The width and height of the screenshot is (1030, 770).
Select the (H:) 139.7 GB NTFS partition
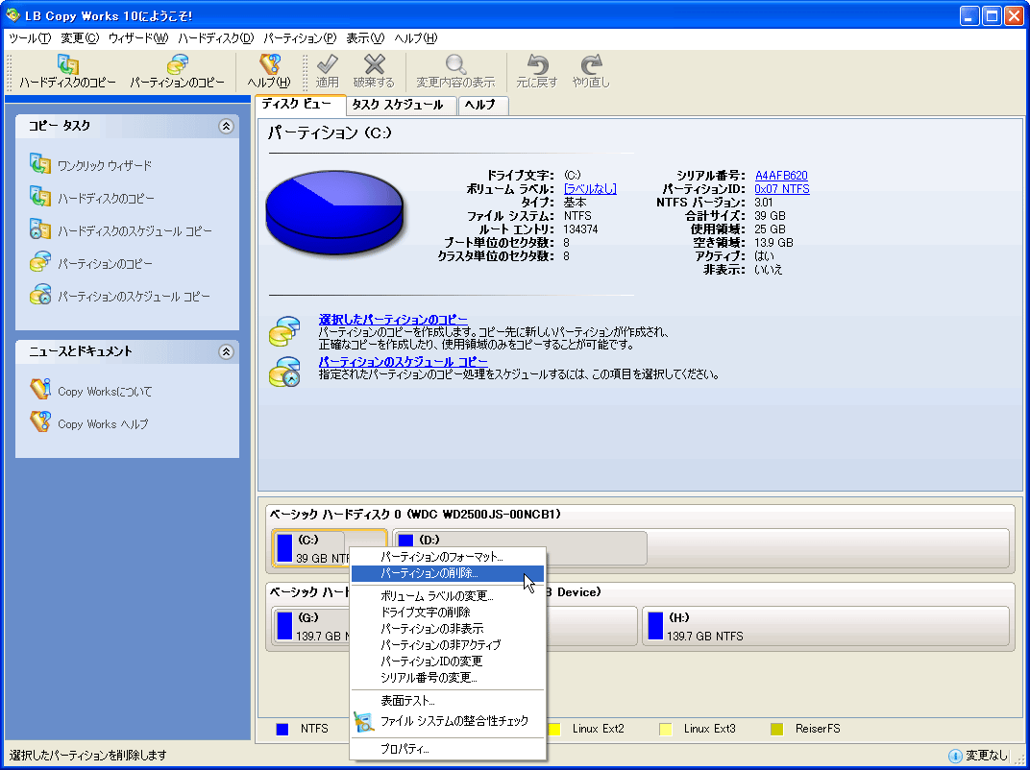point(825,626)
